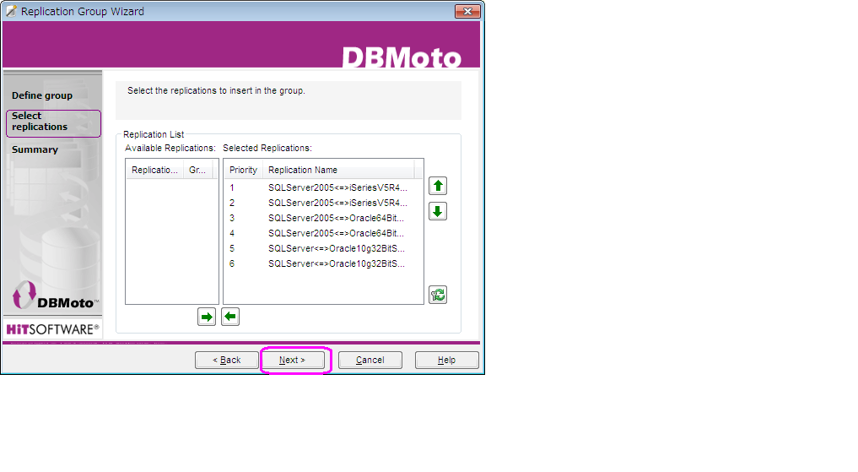The height and width of the screenshot is (472, 858).
Task: Go to the Define group step
Action: tap(42, 95)
